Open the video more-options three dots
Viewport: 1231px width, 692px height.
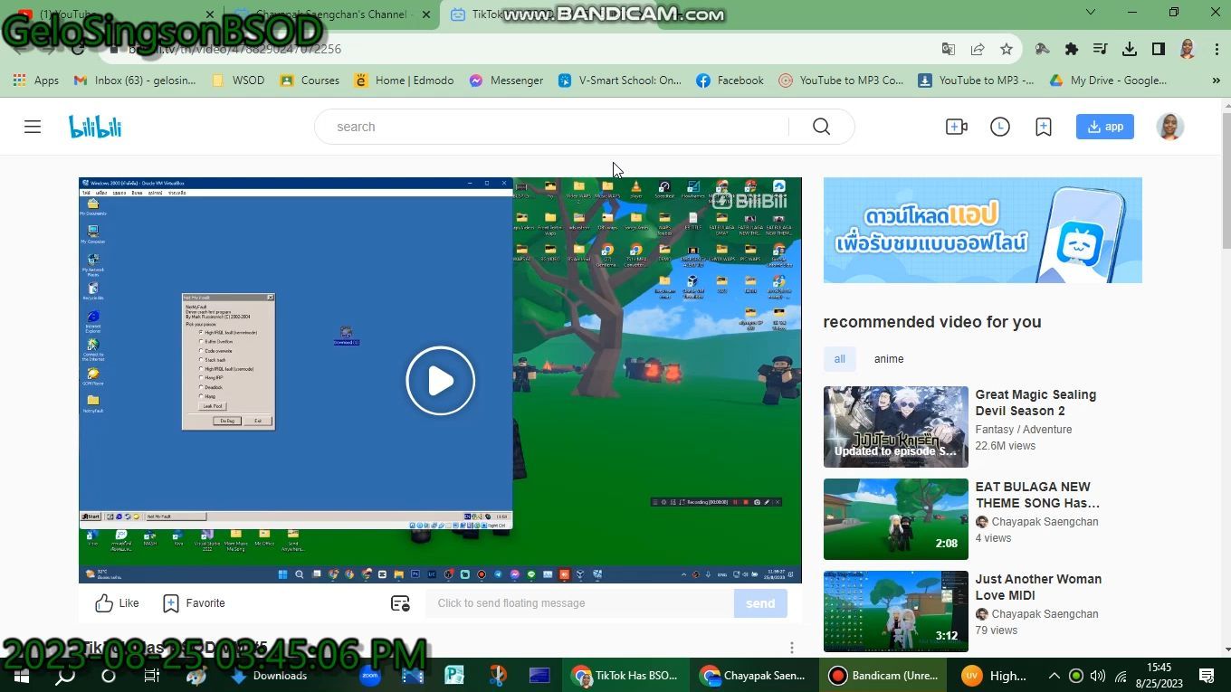pyautogui.click(x=792, y=648)
